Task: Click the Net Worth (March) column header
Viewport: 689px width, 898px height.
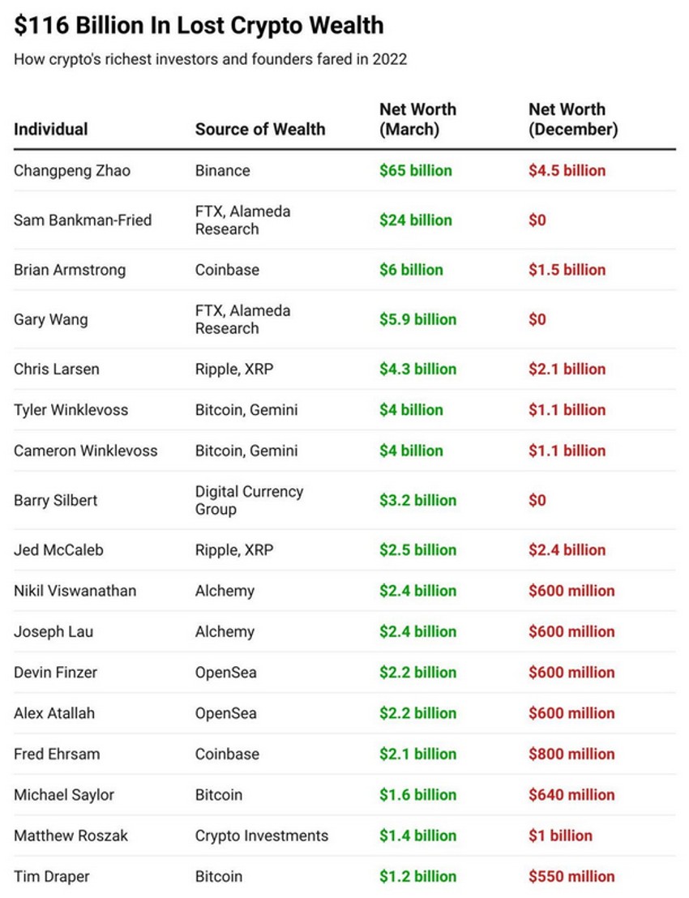Action: 417,119
